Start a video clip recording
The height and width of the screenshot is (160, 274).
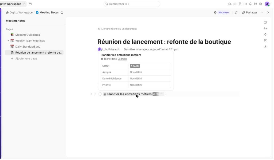coord(245,4)
